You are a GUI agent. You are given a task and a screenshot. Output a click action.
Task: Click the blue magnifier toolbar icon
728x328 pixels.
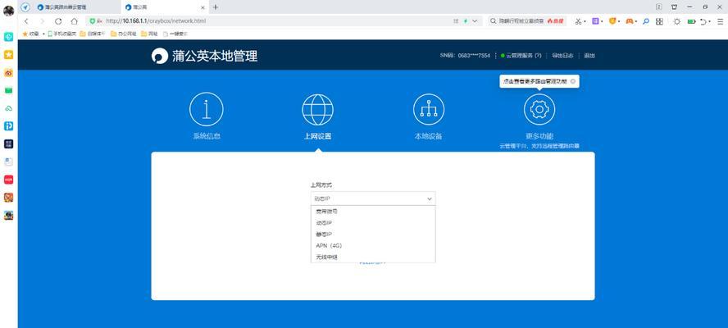(x=645, y=21)
